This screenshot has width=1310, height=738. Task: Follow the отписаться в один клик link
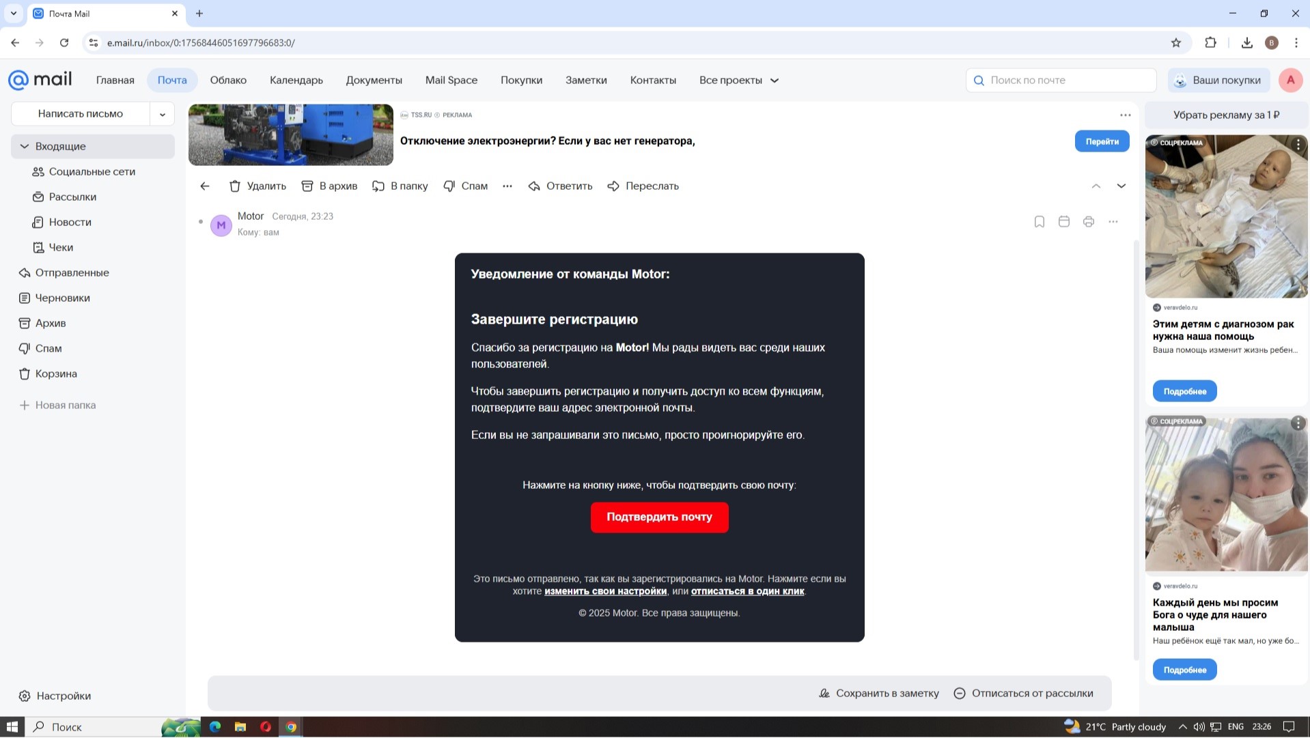[748, 591]
